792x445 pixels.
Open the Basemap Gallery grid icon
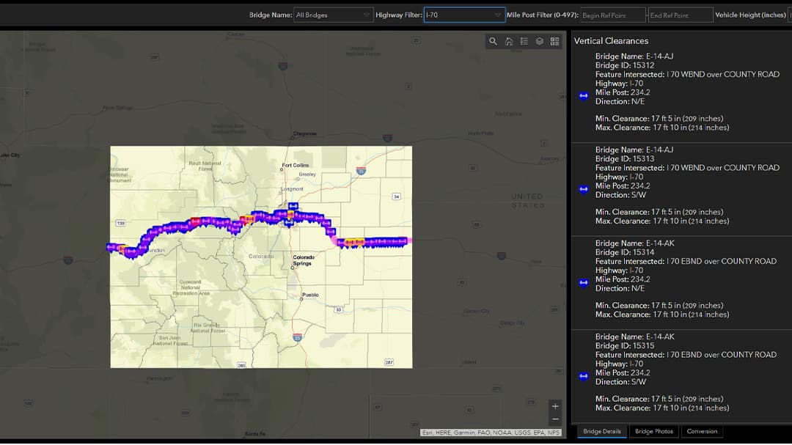555,41
